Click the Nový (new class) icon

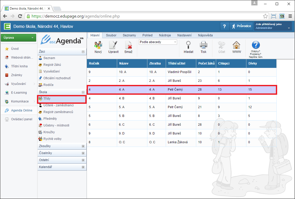(98, 45)
